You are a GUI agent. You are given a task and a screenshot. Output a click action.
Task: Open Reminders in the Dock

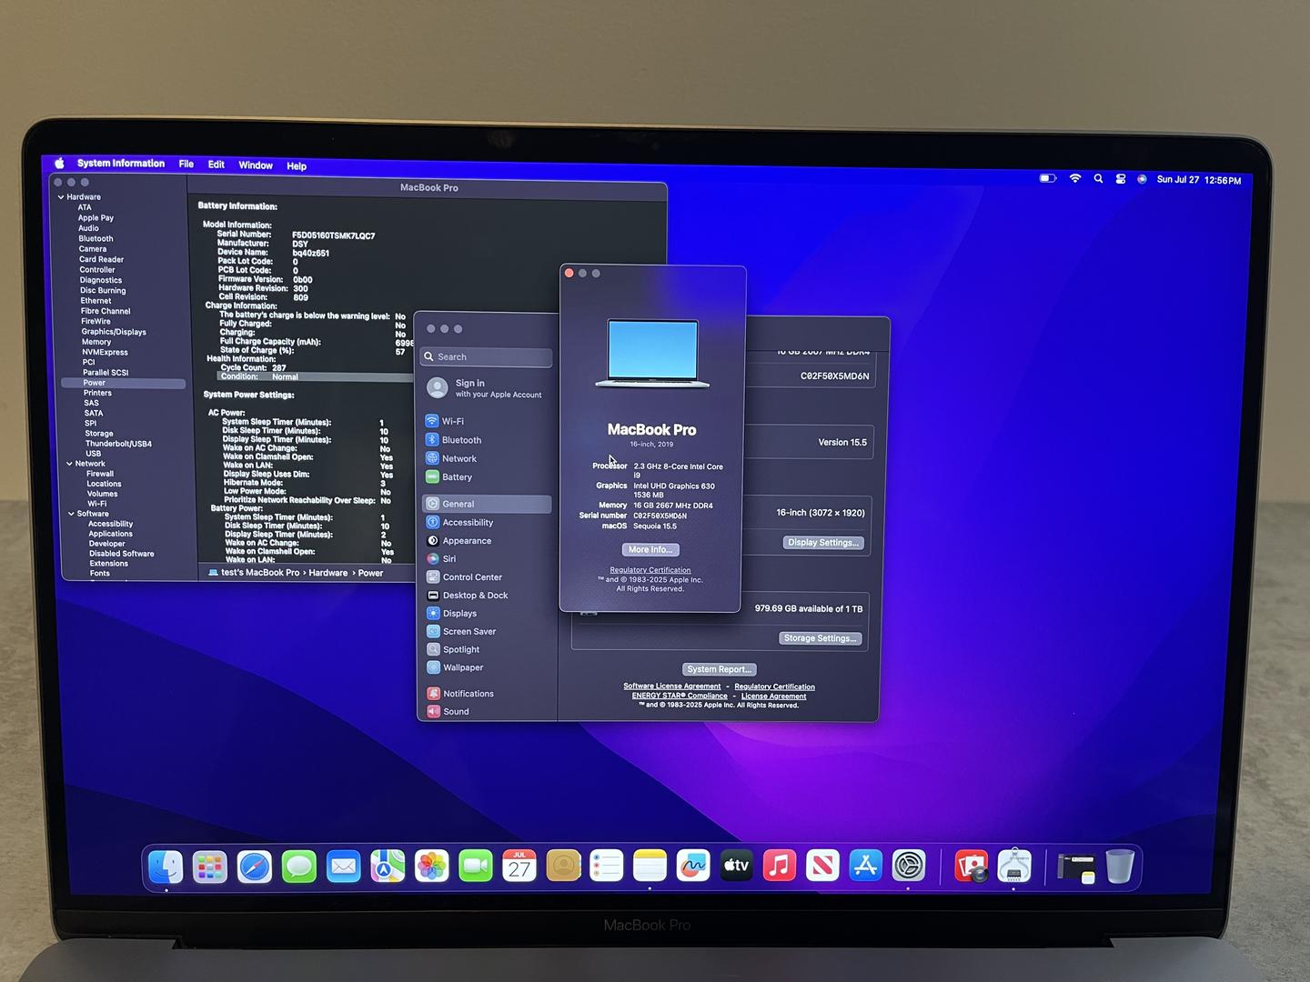(607, 867)
